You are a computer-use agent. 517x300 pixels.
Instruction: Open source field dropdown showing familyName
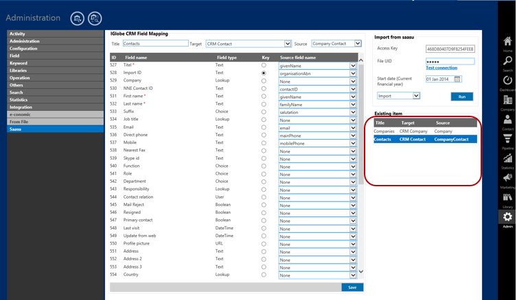click(x=317, y=105)
